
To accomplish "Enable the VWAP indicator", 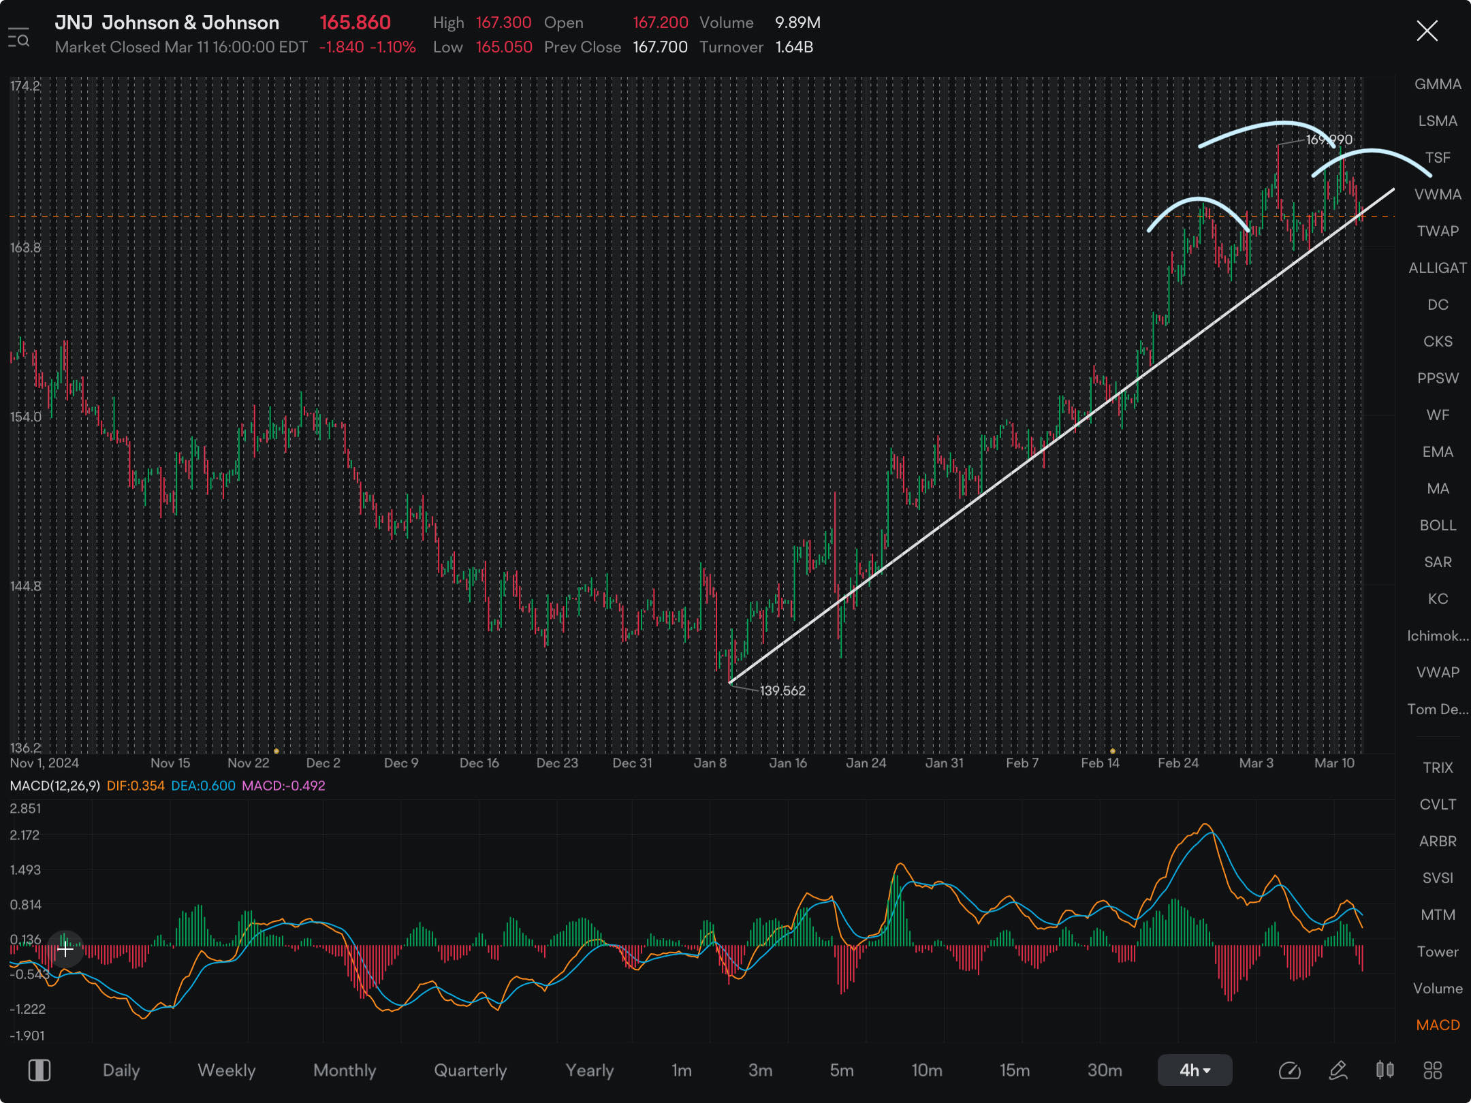I will [x=1438, y=673].
